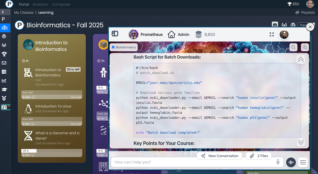Image resolution: width=318 pixels, height=174 pixels.
Task: Click the 'How can I help you?' field
Action: [193, 162]
